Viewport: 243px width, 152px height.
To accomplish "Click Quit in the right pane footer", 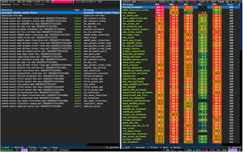I will click(127, 147).
